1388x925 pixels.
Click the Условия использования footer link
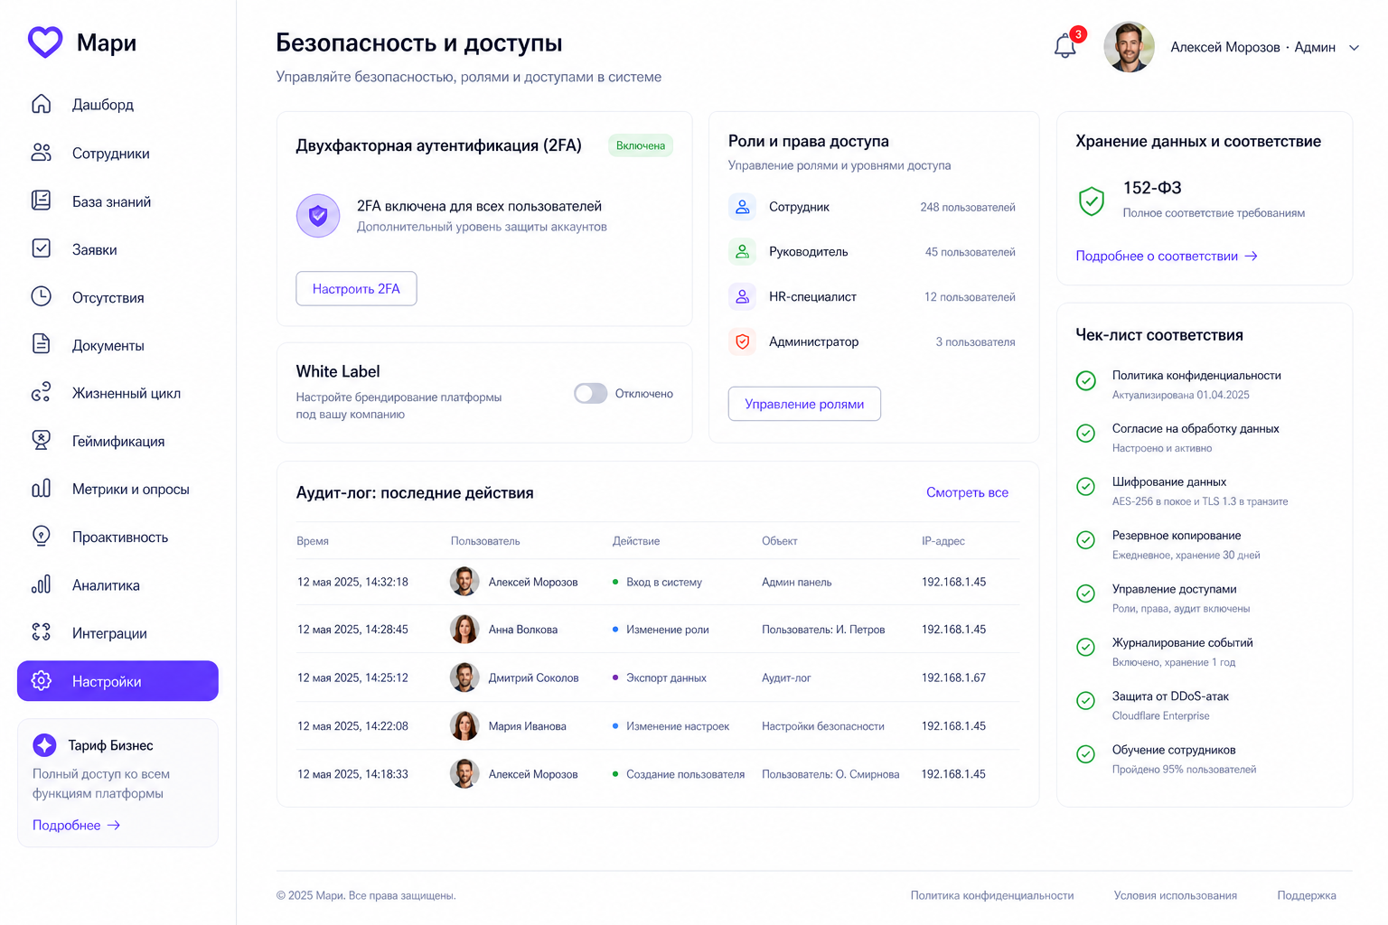1176,895
